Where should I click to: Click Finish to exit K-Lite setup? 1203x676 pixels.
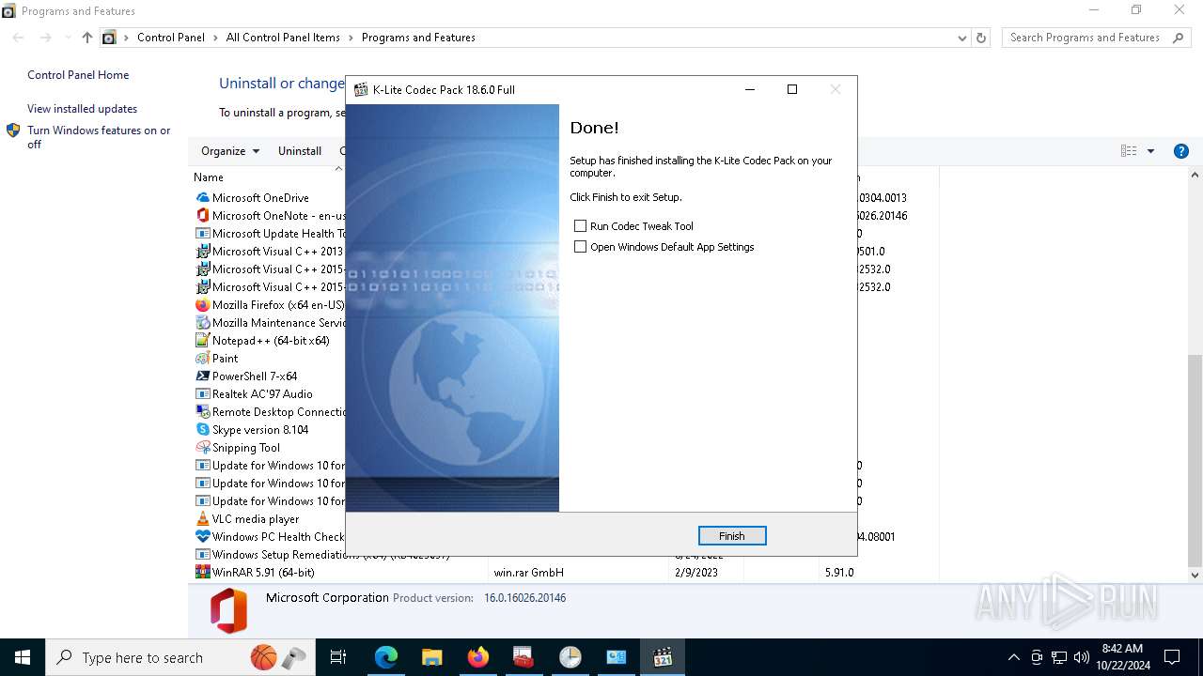tap(732, 535)
